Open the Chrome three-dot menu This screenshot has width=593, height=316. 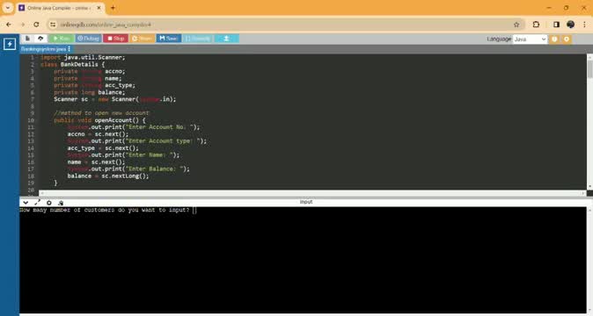pyautogui.click(x=584, y=25)
